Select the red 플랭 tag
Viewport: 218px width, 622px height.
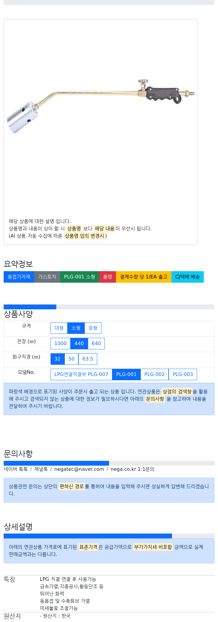107,277
